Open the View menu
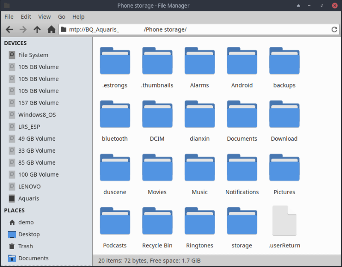342x267 pixels. point(44,17)
